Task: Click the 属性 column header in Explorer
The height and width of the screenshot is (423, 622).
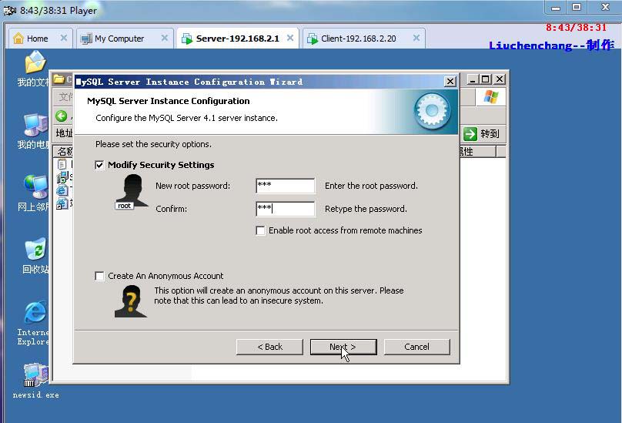Action: (477, 151)
